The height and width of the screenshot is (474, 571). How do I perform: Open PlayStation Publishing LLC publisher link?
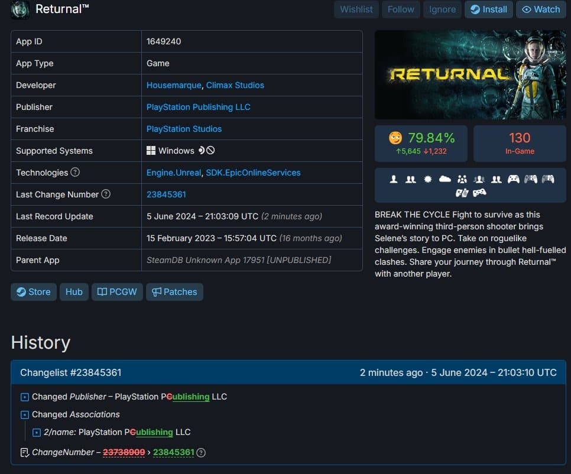pyautogui.click(x=199, y=107)
